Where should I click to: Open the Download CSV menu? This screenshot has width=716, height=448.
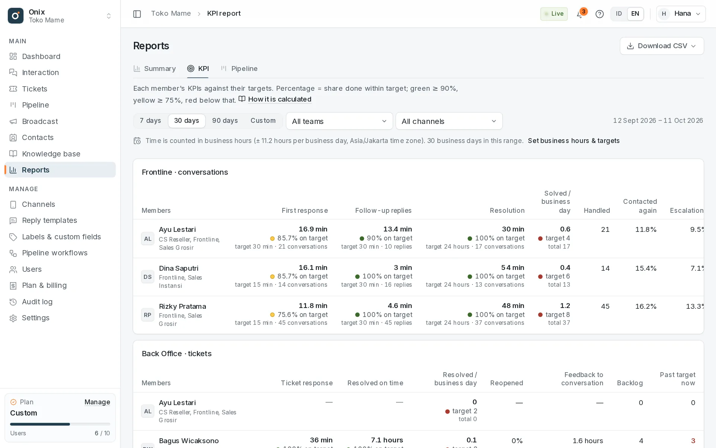(x=662, y=46)
